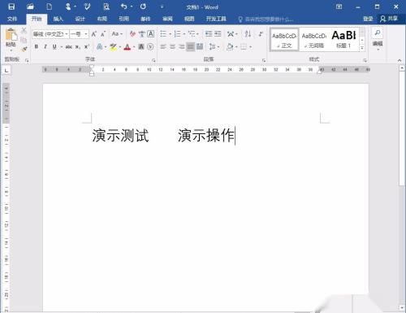The width and height of the screenshot is (406, 313).
Task: Align text to the left
Action: coord(163,46)
